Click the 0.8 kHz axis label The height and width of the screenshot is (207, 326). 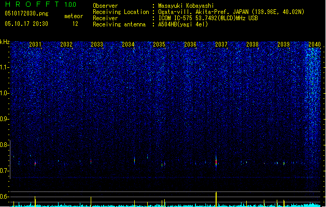point(5,145)
